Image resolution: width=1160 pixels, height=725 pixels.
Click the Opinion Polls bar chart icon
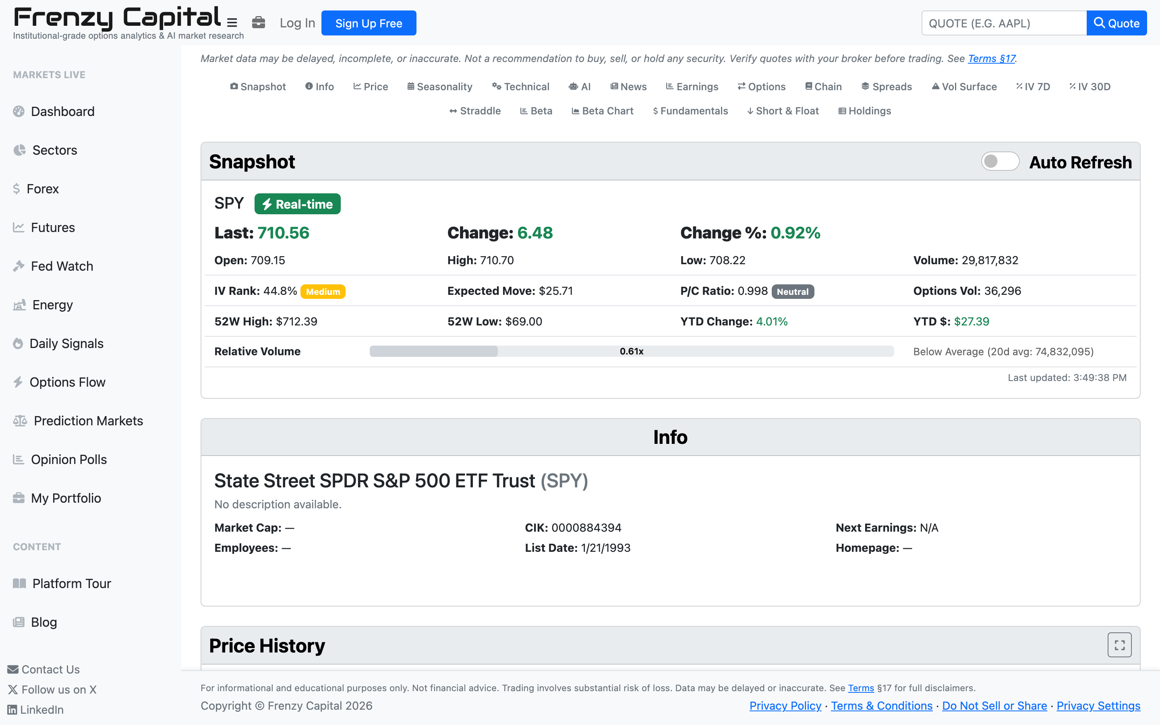pyautogui.click(x=19, y=459)
